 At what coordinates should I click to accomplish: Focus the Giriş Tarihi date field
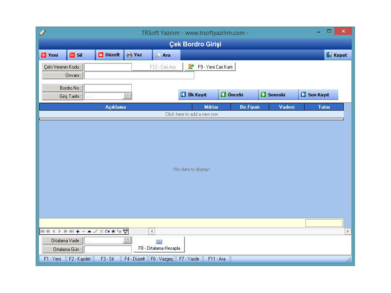104,96
